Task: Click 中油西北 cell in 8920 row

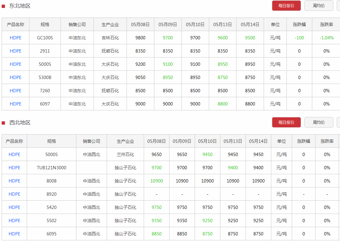Action: (x=92, y=194)
